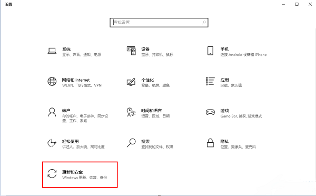
Task: Open 系统 settings title
Action: tap(66, 49)
